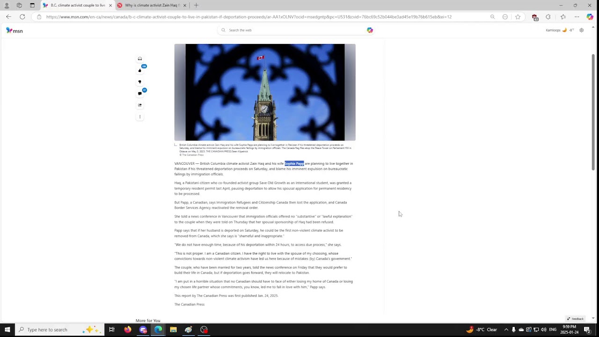The height and width of the screenshot is (337, 599).
Task: Go to MSN home logo
Action: click(x=15, y=30)
